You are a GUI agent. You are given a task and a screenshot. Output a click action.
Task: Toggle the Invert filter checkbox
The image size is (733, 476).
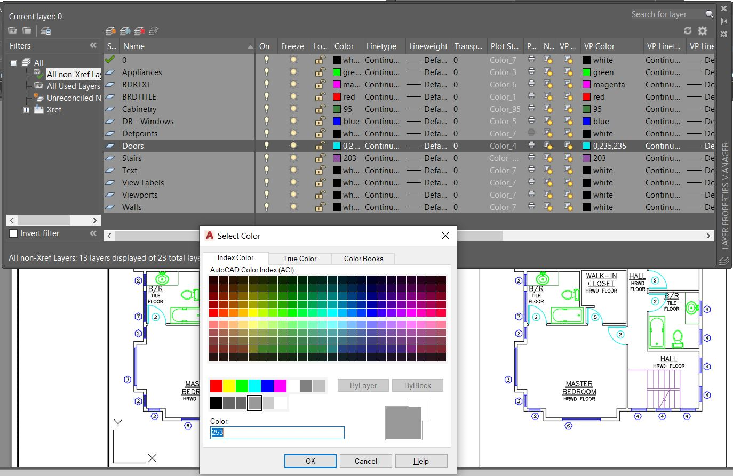click(14, 233)
